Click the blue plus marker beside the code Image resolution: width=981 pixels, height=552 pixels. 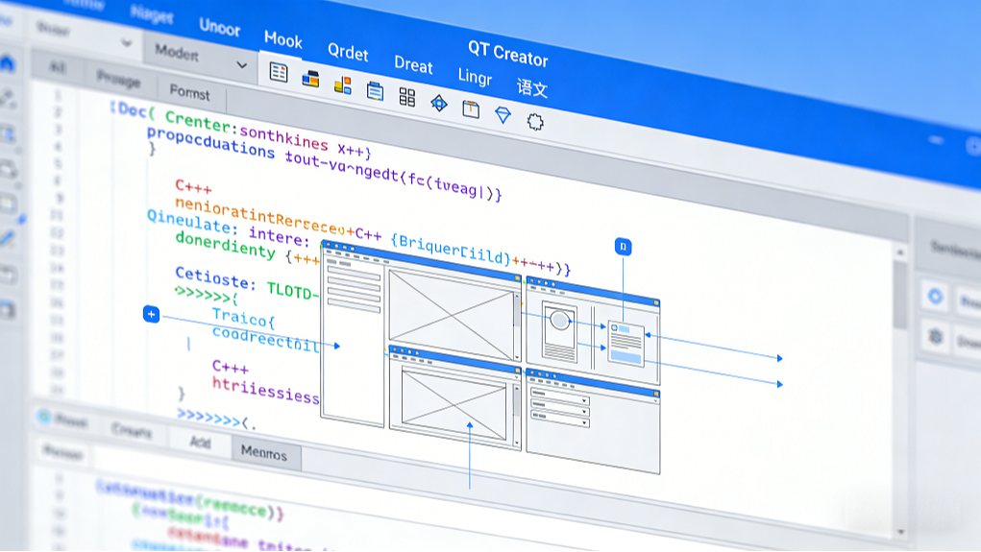152,314
